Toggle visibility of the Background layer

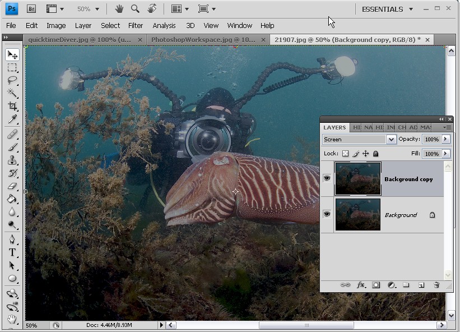(x=327, y=214)
